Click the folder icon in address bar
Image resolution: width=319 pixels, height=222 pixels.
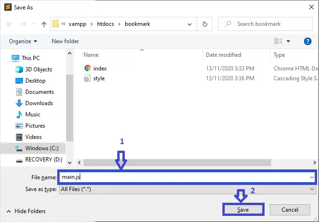point(55,24)
